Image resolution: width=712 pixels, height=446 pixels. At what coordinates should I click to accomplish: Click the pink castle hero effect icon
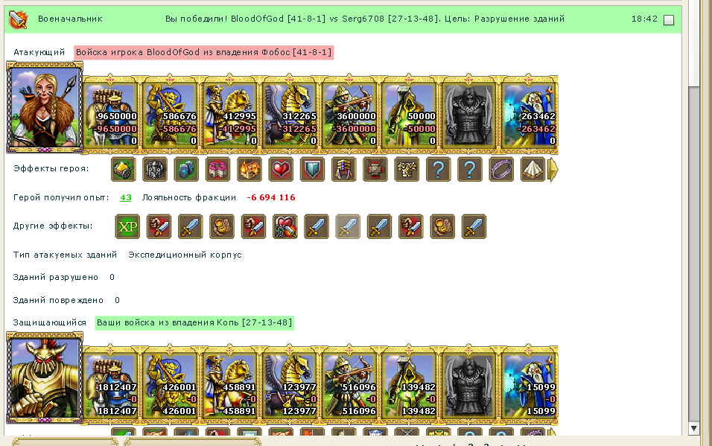point(218,170)
